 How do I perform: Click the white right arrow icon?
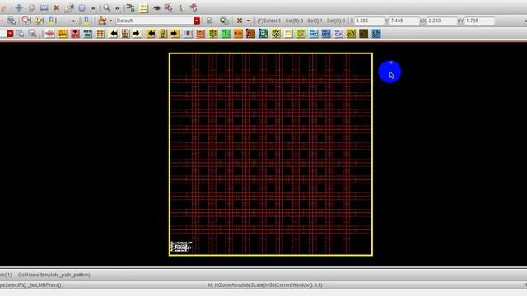137,34
